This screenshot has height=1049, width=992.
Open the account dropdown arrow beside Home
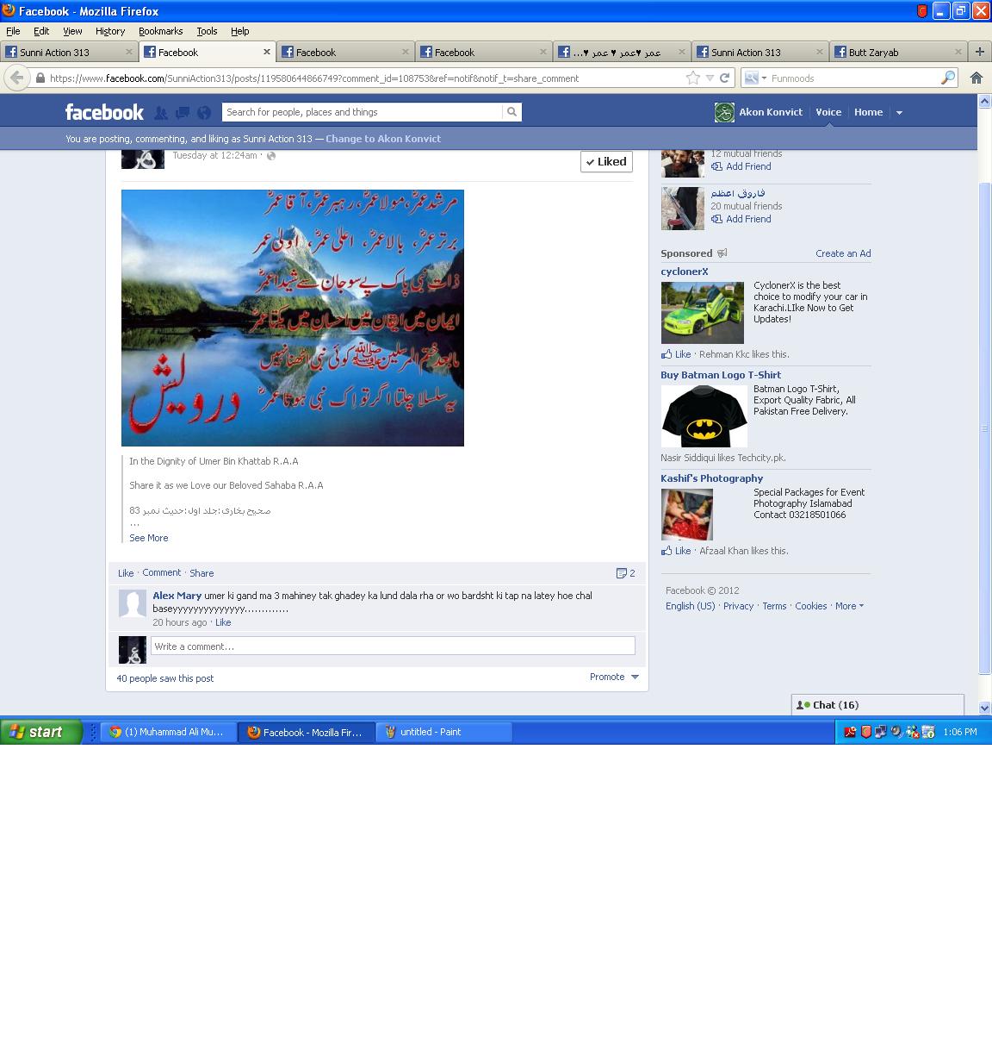coord(899,112)
